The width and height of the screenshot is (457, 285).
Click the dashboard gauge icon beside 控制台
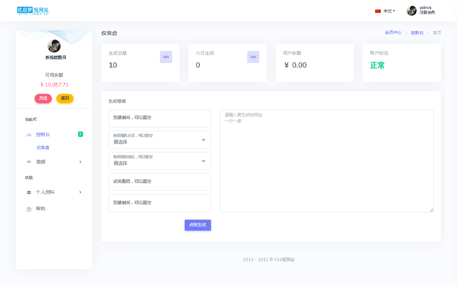29,135
